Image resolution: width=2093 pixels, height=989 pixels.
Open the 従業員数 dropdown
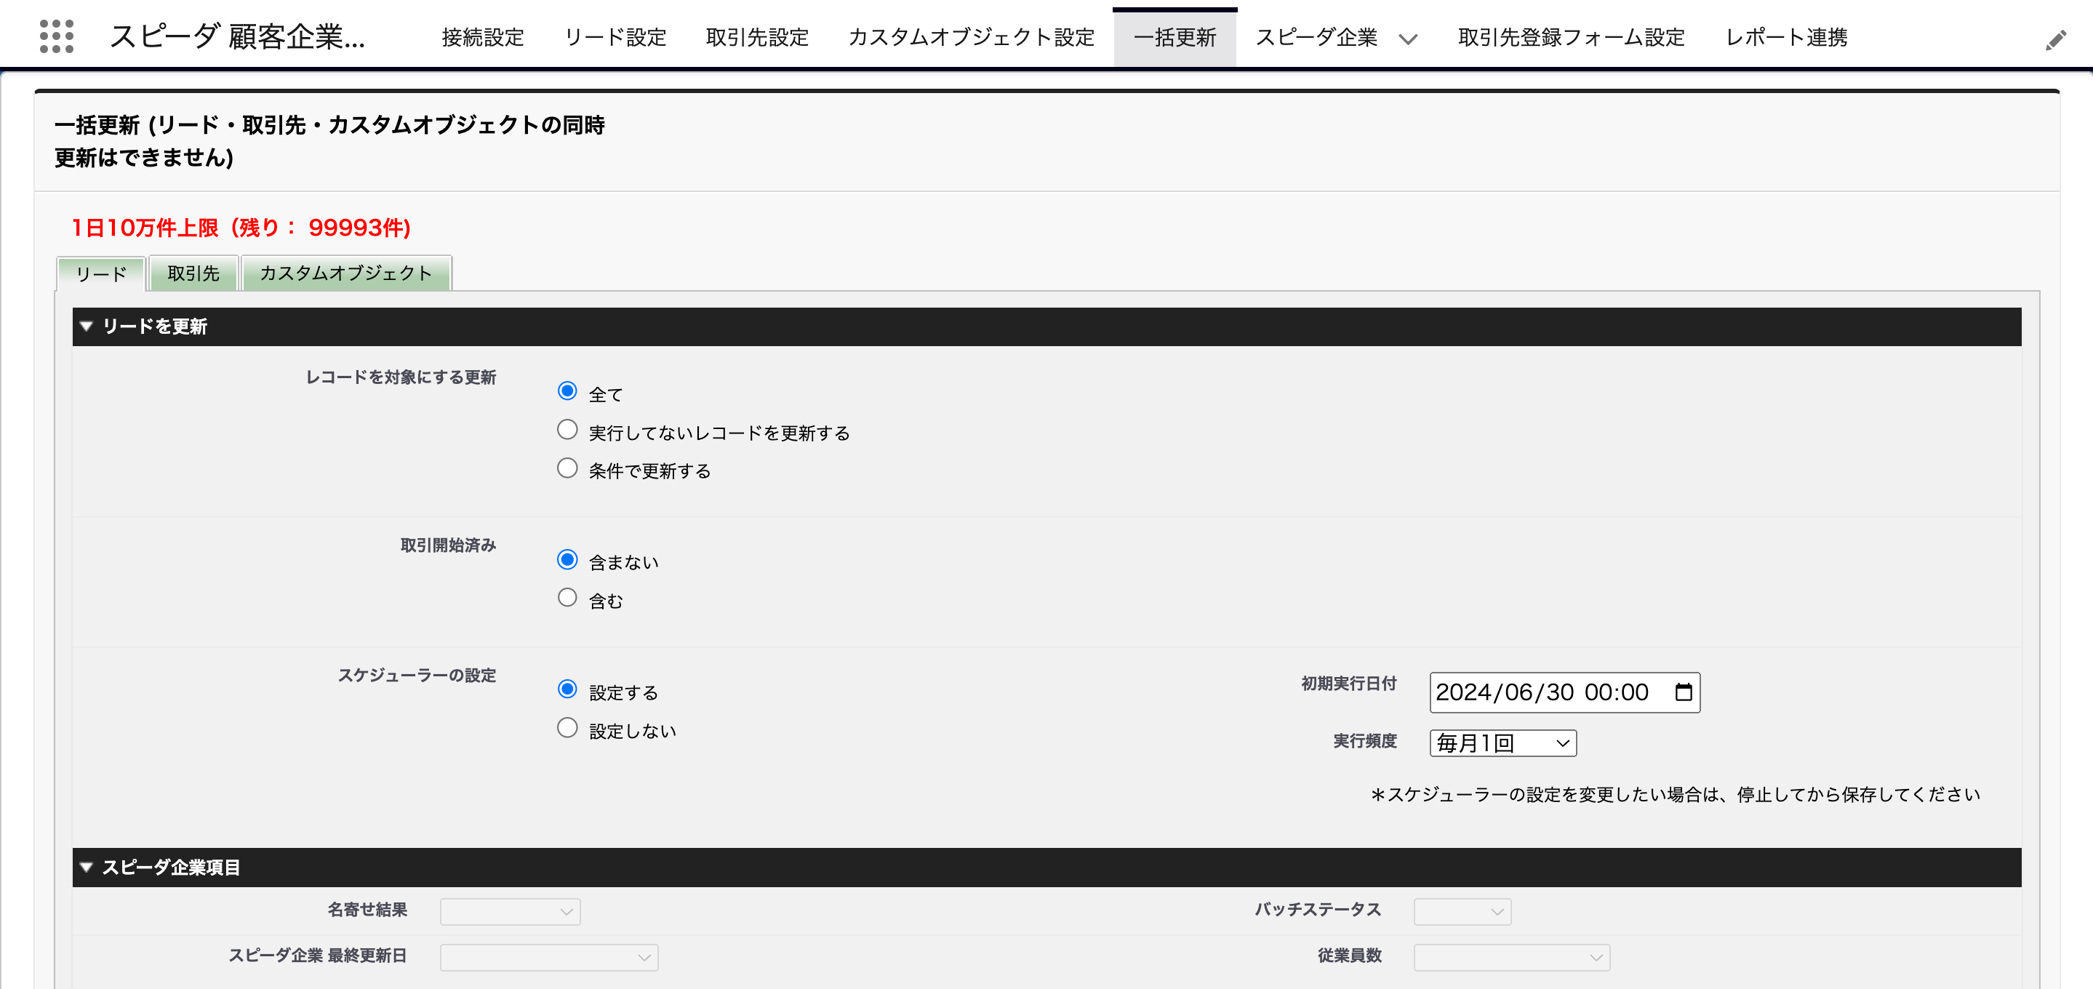(x=1511, y=956)
